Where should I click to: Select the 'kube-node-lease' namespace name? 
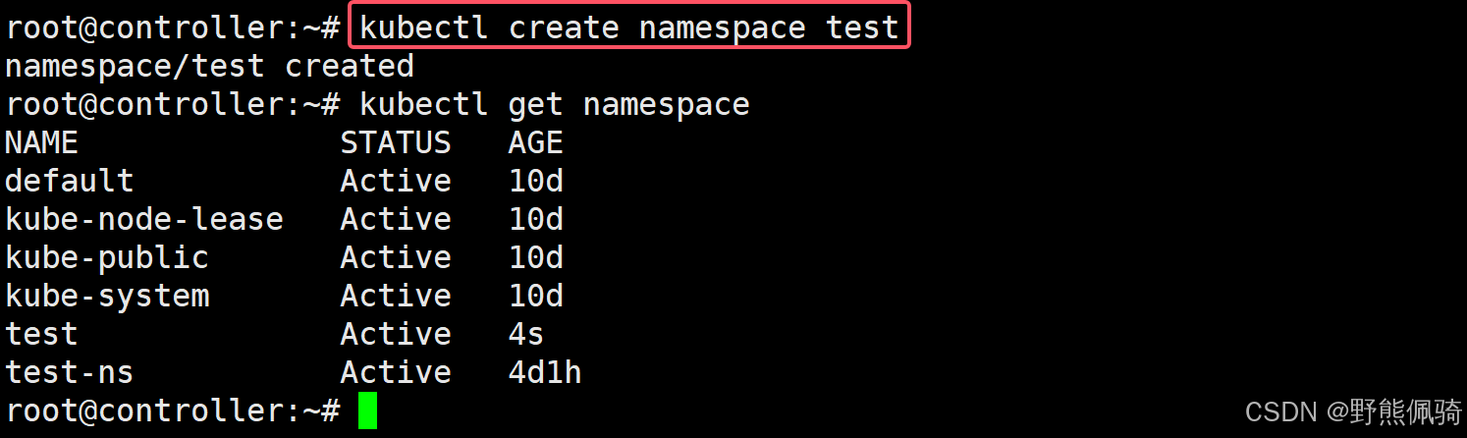pyautogui.click(x=143, y=219)
